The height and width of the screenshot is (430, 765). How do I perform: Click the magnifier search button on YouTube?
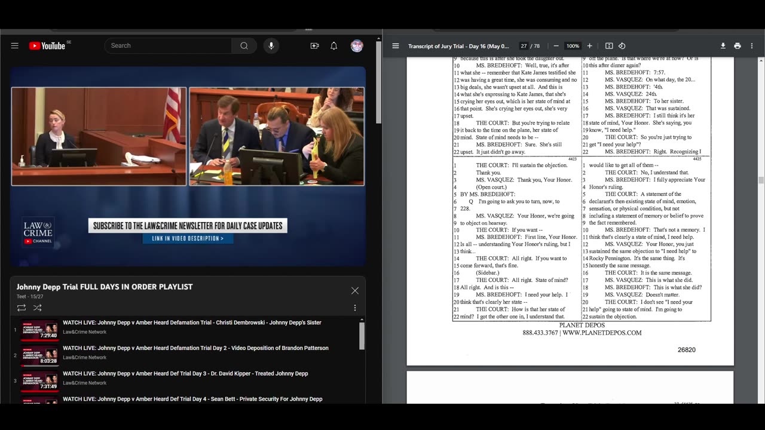244,46
